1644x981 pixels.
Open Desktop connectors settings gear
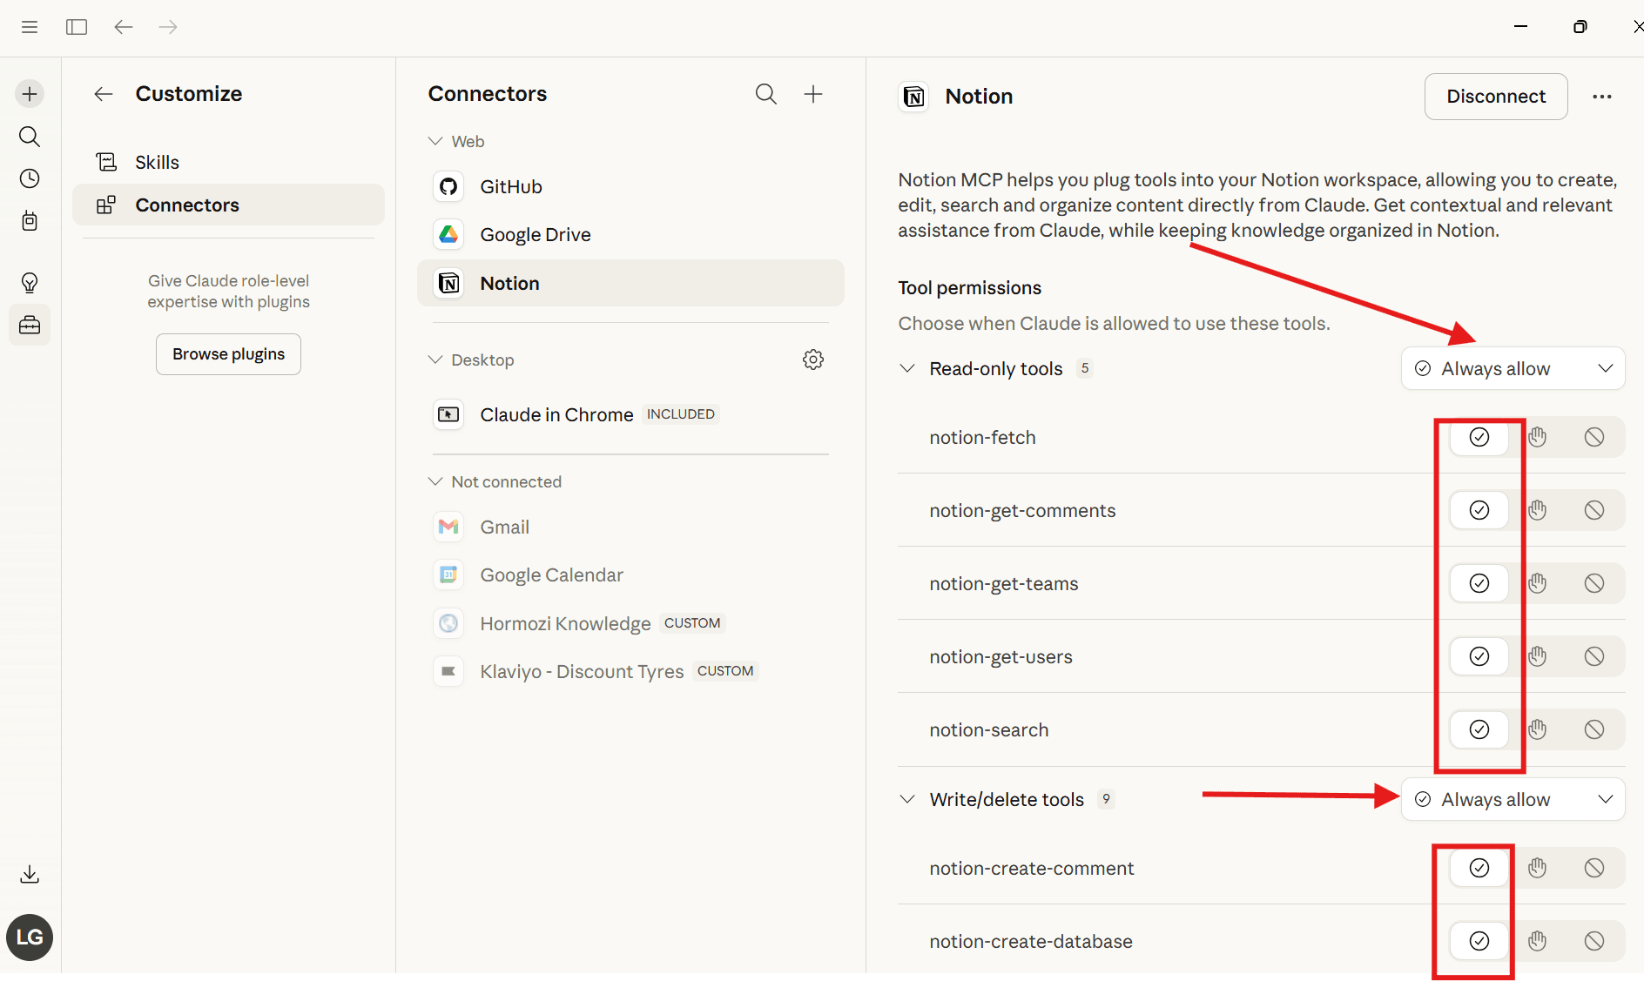click(813, 359)
